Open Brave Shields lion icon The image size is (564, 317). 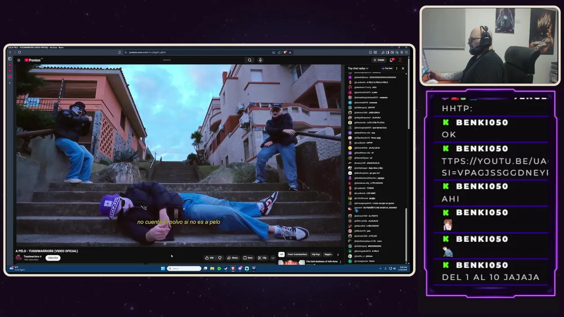click(285, 52)
